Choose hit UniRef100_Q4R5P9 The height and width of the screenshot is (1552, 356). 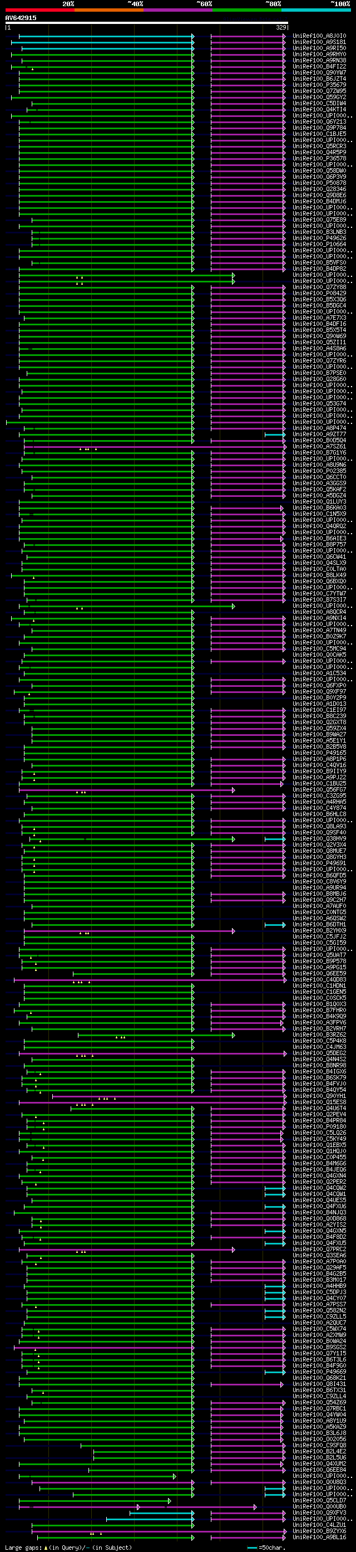click(x=319, y=153)
